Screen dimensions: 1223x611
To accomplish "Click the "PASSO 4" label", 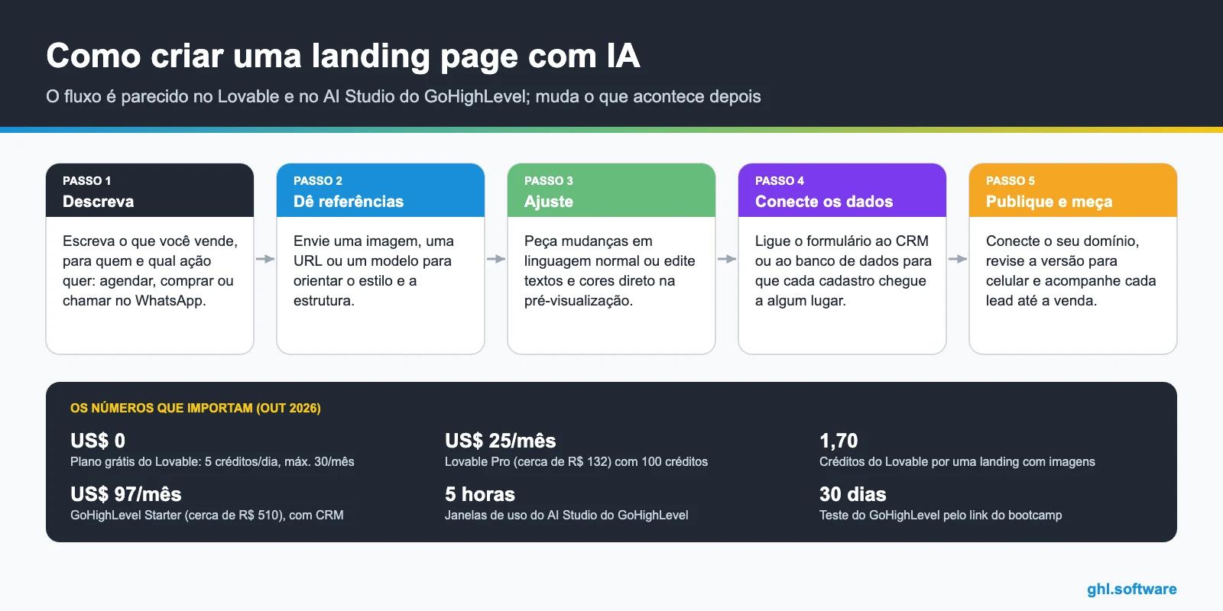I will click(780, 181).
